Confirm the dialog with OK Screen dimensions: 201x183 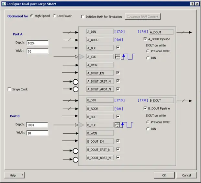[x=164, y=175]
